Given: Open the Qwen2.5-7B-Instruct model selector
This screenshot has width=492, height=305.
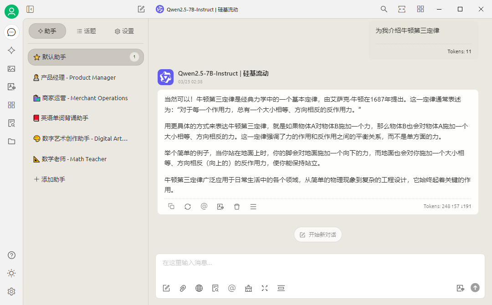Looking at the screenshot, I should [197, 9].
